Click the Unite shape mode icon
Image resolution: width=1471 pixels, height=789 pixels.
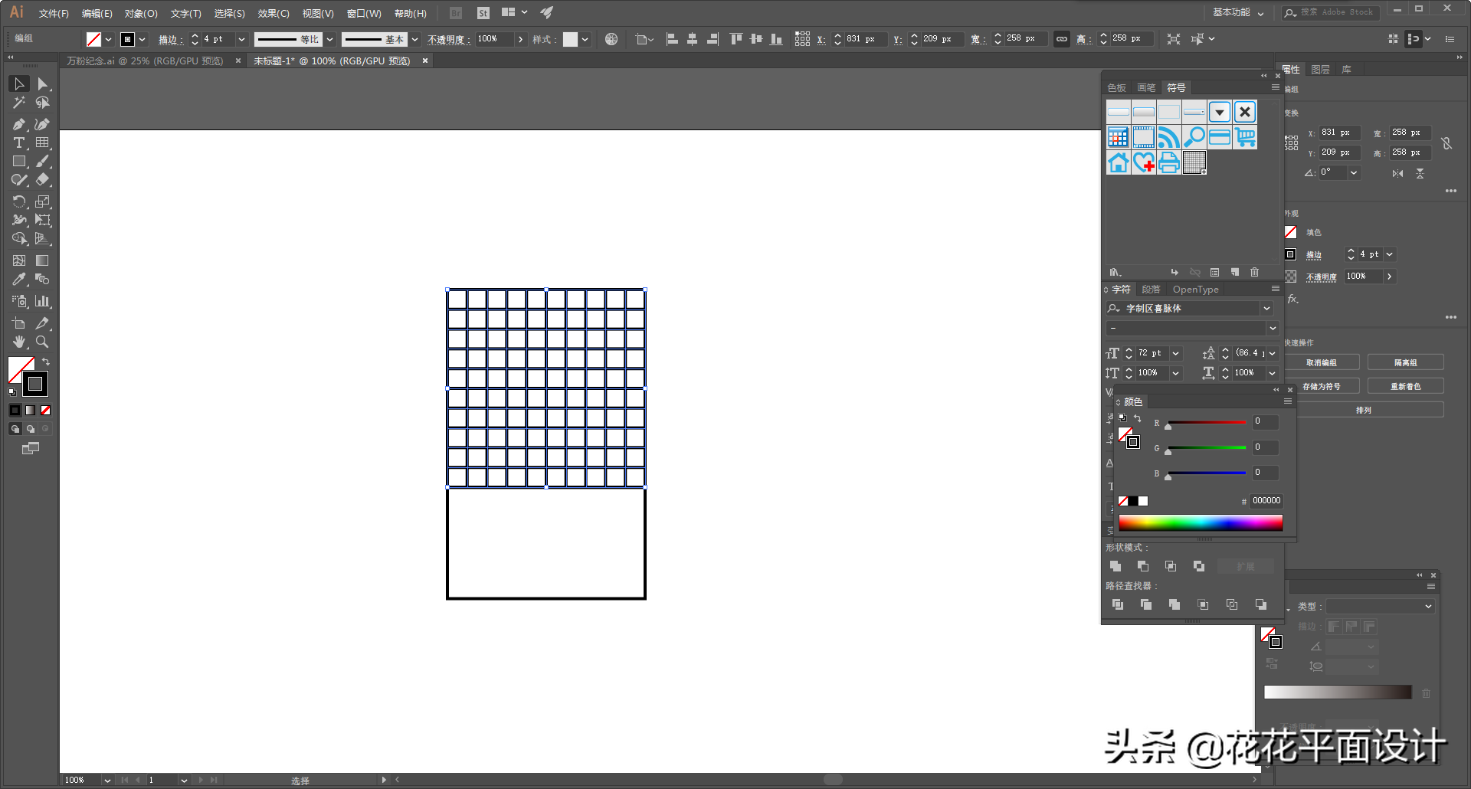[x=1116, y=566]
